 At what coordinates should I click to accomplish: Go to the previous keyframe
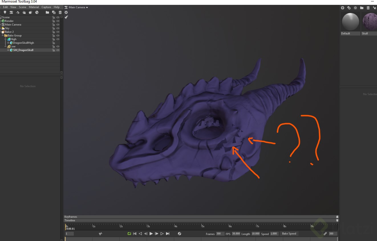[140, 234]
